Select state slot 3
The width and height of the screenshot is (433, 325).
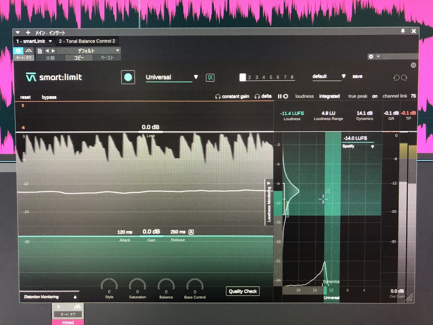257,77
